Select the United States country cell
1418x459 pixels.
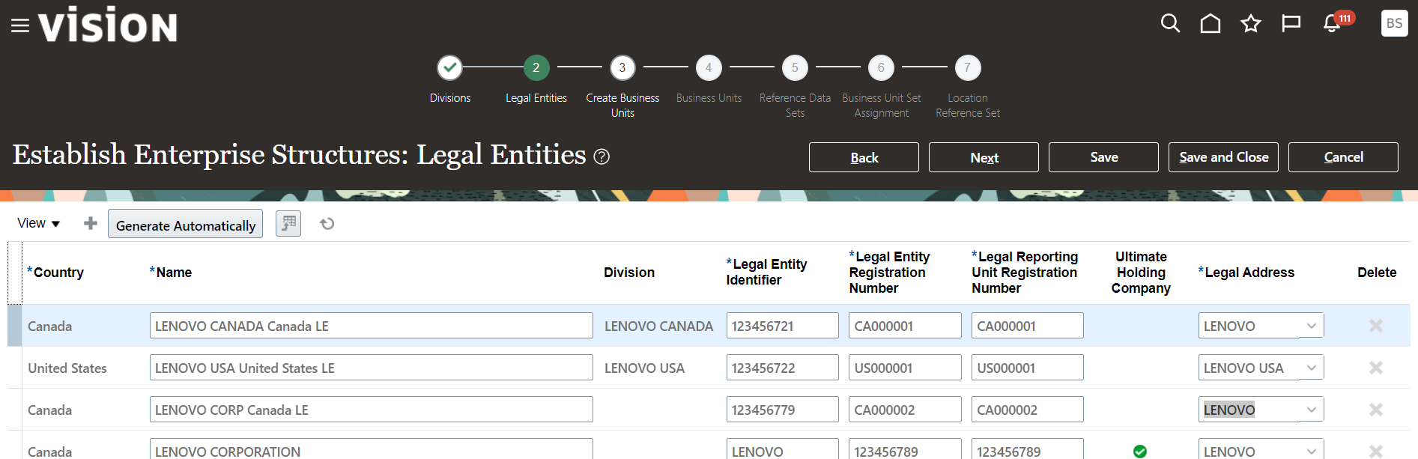click(67, 368)
